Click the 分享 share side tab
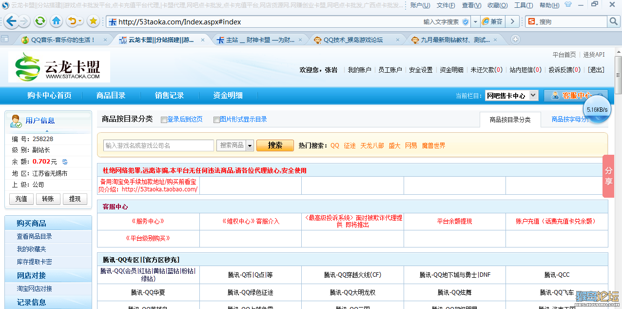 [x=608, y=176]
